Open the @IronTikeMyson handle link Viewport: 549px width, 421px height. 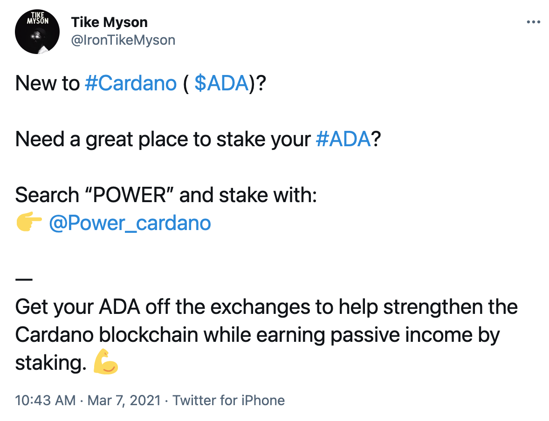pos(123,40)
